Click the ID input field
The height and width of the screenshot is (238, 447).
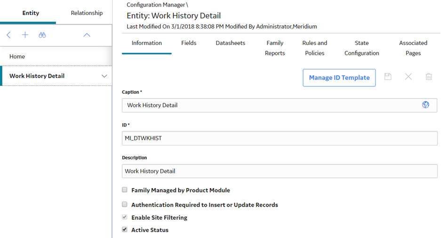[279, 138]
